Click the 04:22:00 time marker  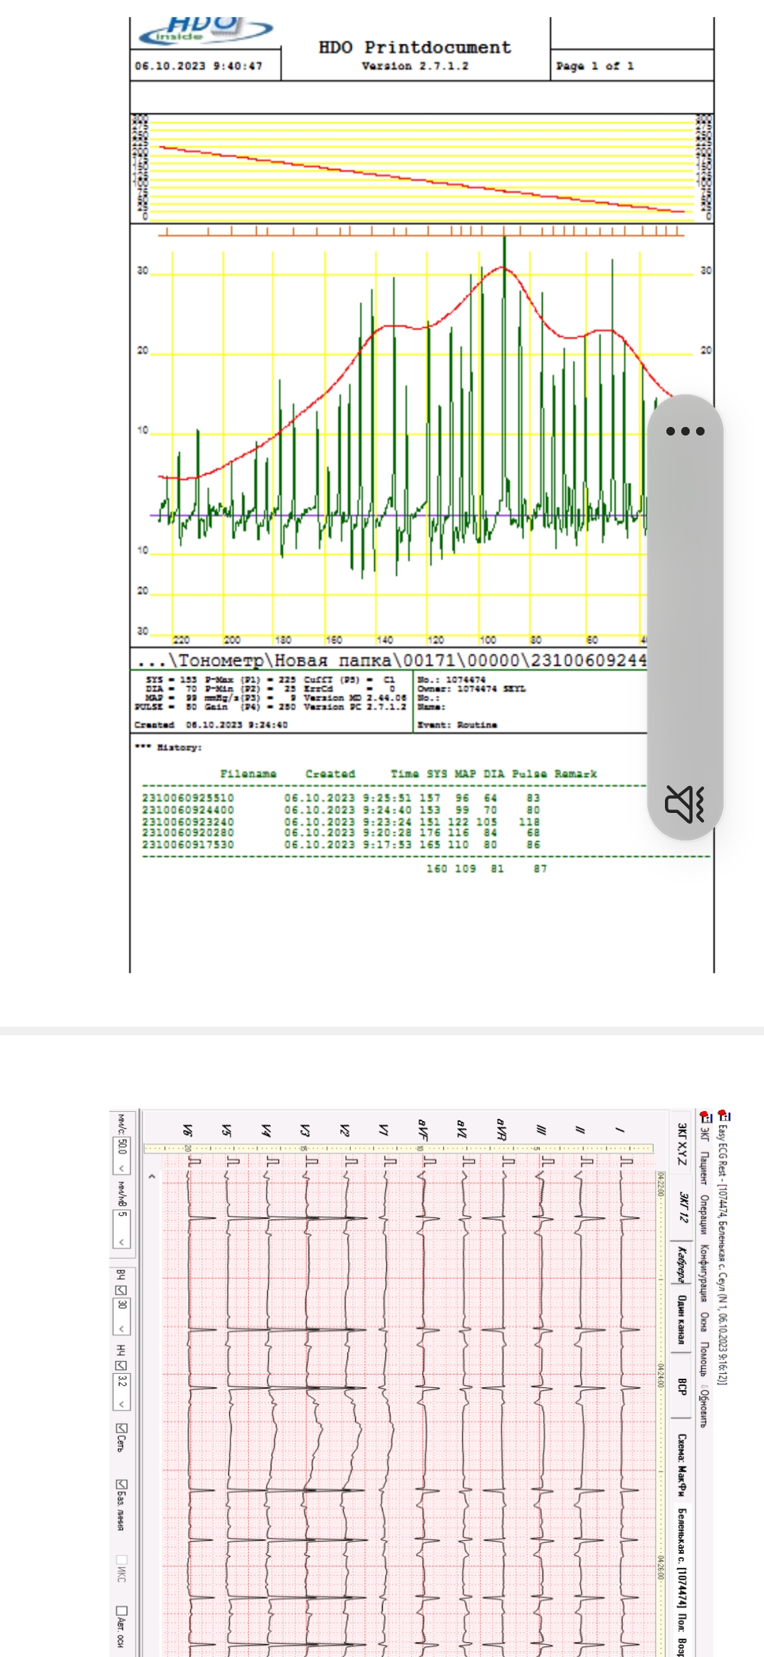pyautogui.click(x=660, y=1183)
